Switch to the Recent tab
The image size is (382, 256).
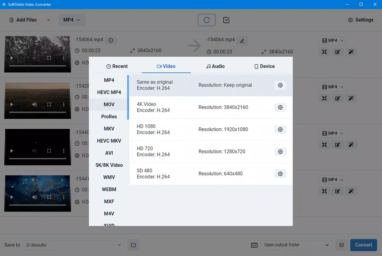pos(117,66)
